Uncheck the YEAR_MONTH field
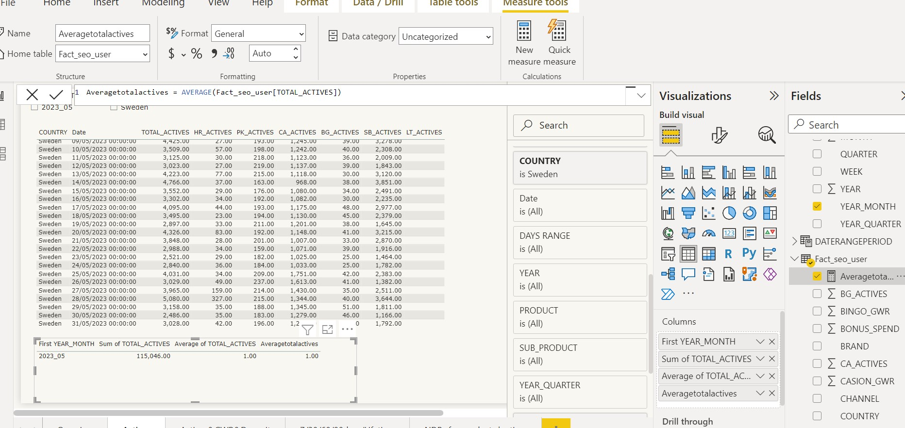The width and height of the screenshot is (905, 428). tap(817, 206)
